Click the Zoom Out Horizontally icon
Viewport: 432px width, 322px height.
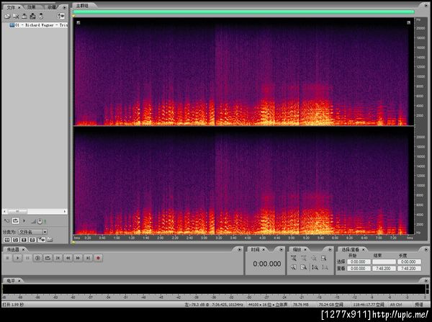click(x=304, y=259)
